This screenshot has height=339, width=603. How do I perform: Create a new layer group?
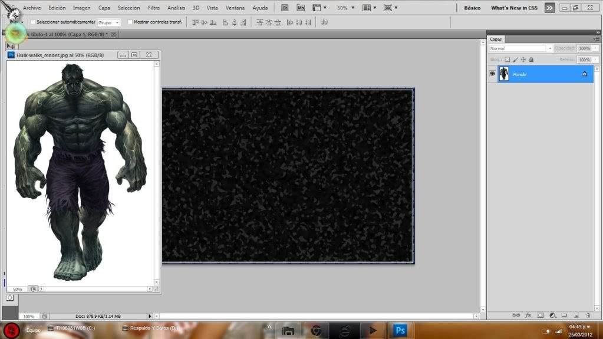click(x=564, y=315)
